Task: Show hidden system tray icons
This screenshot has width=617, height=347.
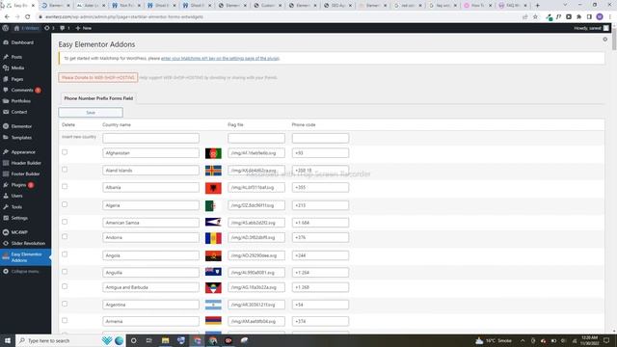Action: (523, 340)
